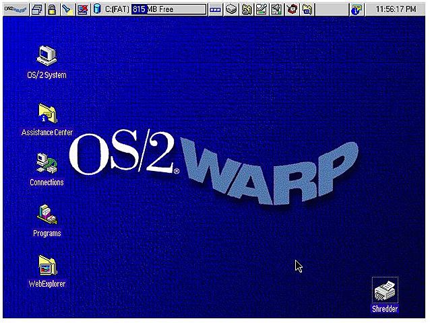This screenshot has width=430, height=323.
Task: Click the three-dot tray switch button
Action: point(215,9)
